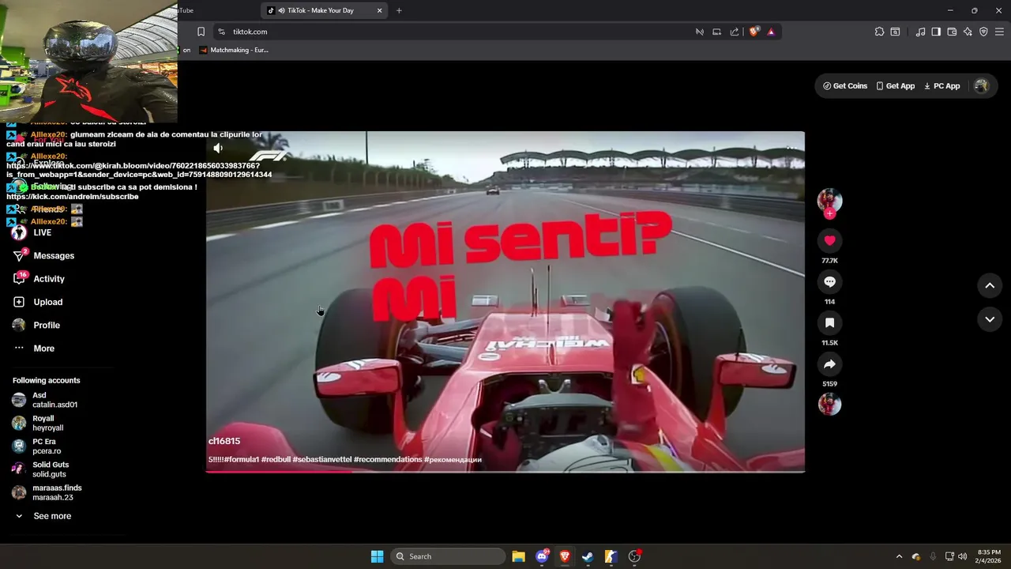
Task: Open the video comments
Action: (x=829, y=281)
